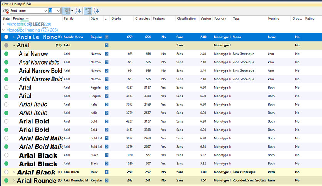Click the OpenType icon in the Arial (14) family row
Image resolution: width=322 pixels, height=186 pixels.
[107, 45]
